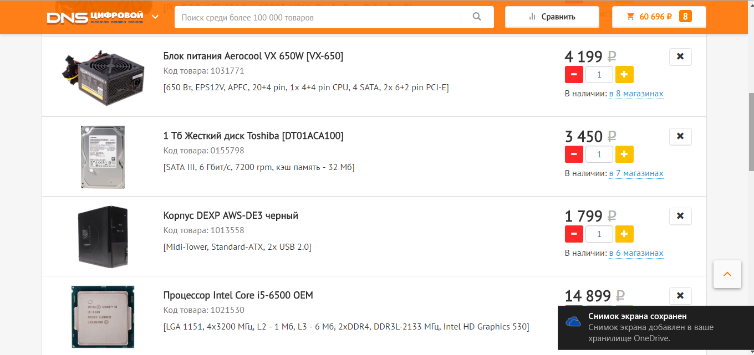Click the search magnifier icon
The width and height of the screenshot is (754, 355).
[477, 17]
